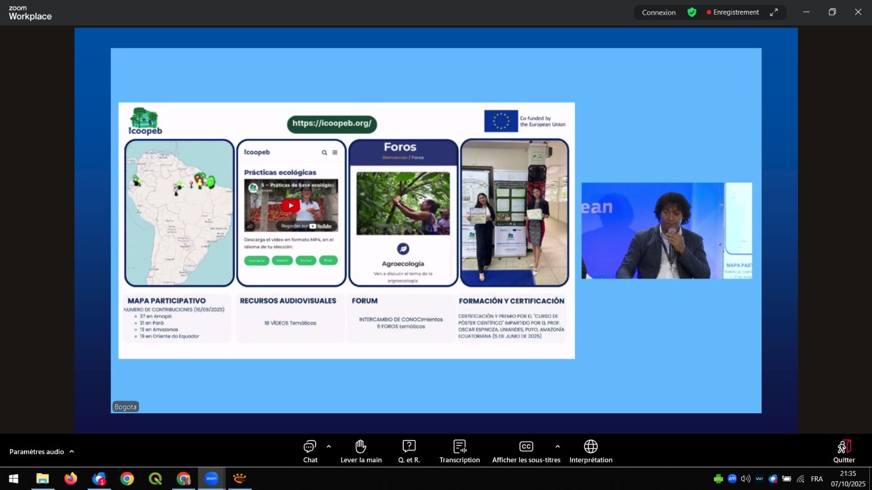The width and height of the screenshot is (872, 490).
Task: Enter full screen using the expand arrows icon
Action: [774, 12]
